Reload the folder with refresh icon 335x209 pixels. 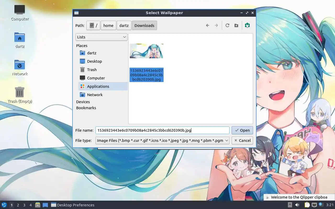(227, 25)
